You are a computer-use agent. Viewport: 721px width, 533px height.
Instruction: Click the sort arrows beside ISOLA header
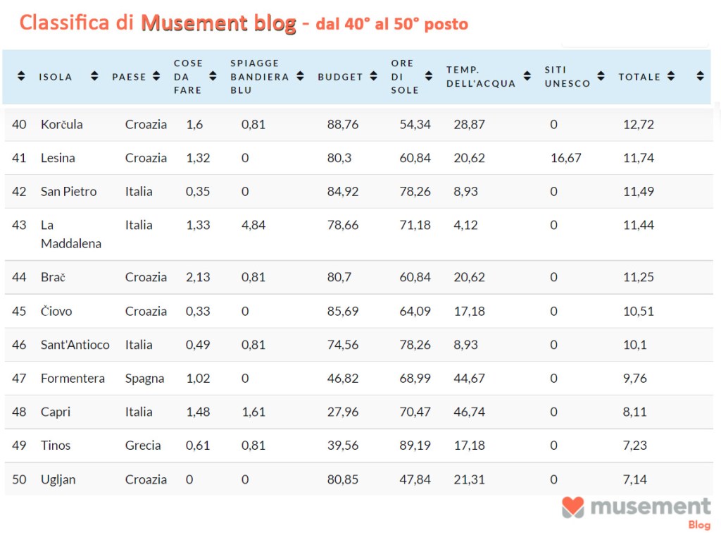click(94, 76)
